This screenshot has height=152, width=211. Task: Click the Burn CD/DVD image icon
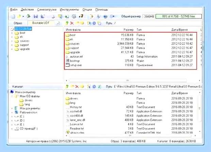[x=81, y=16]
